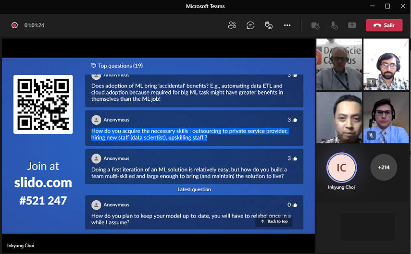Like the relabel model question thumbs-up
The height and width of the screenshot is (254, 411).
295,205
